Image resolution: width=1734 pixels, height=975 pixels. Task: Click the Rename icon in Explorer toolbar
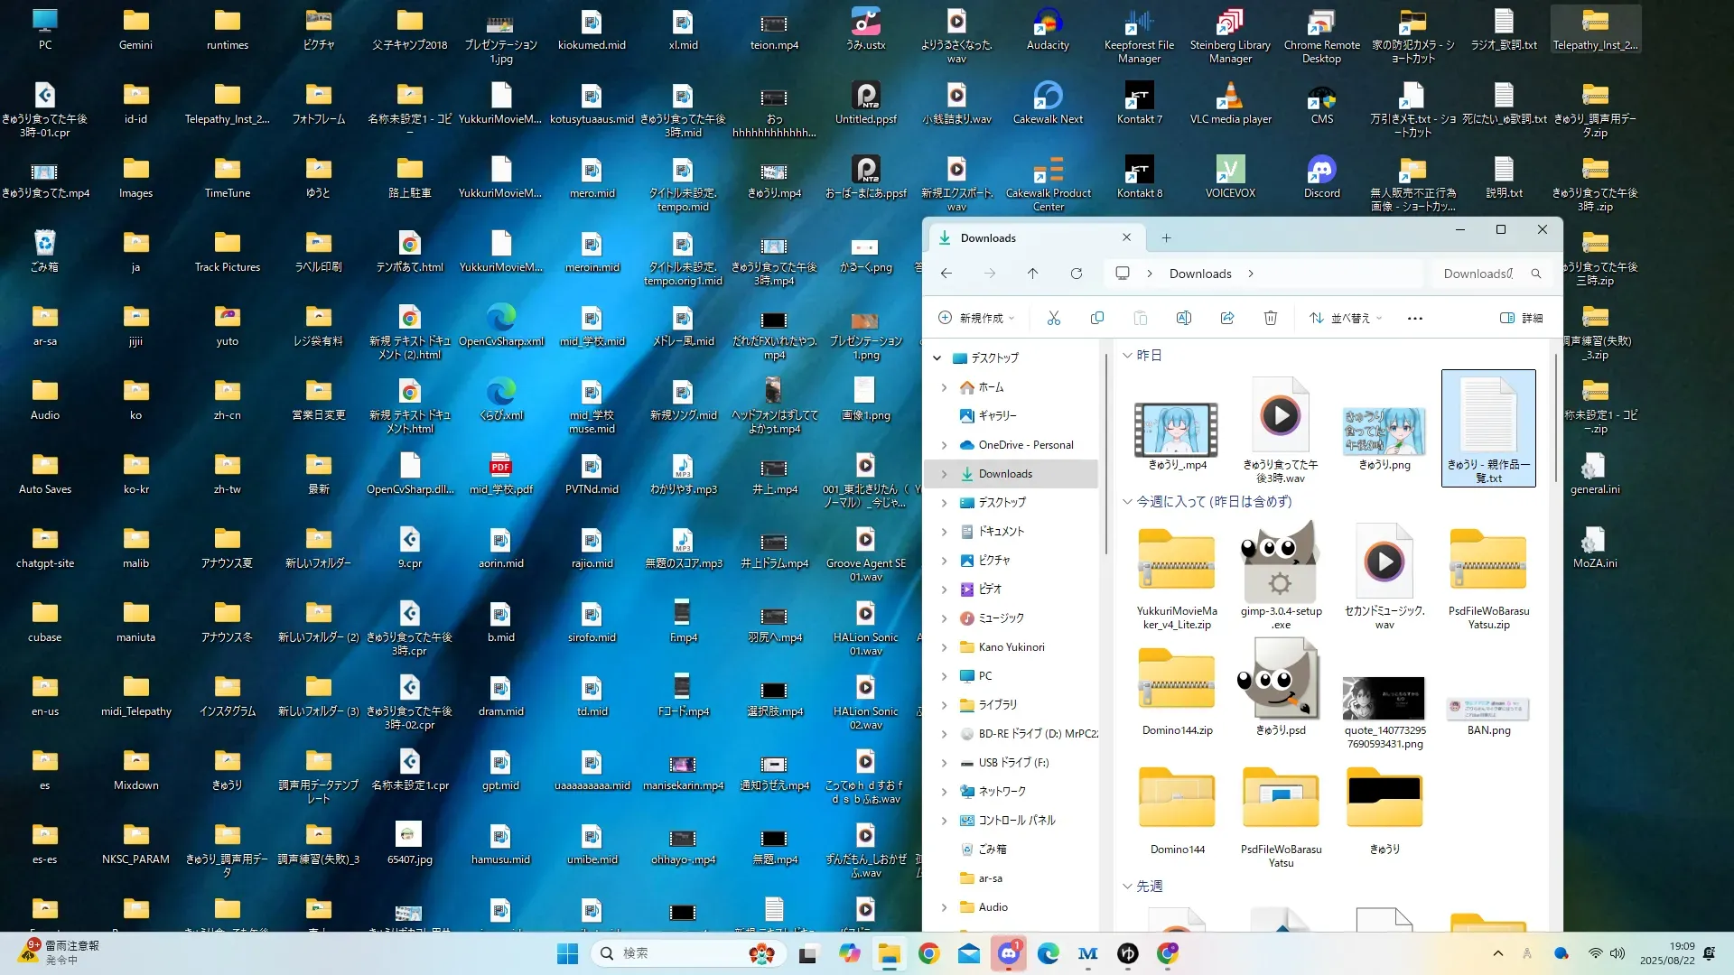pyautogui.click(x=1183, y=318)
